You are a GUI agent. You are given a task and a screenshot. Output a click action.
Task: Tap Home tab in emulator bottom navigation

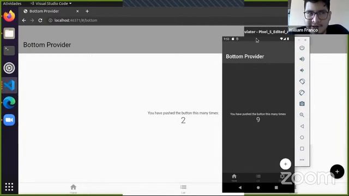pos(234,177)
